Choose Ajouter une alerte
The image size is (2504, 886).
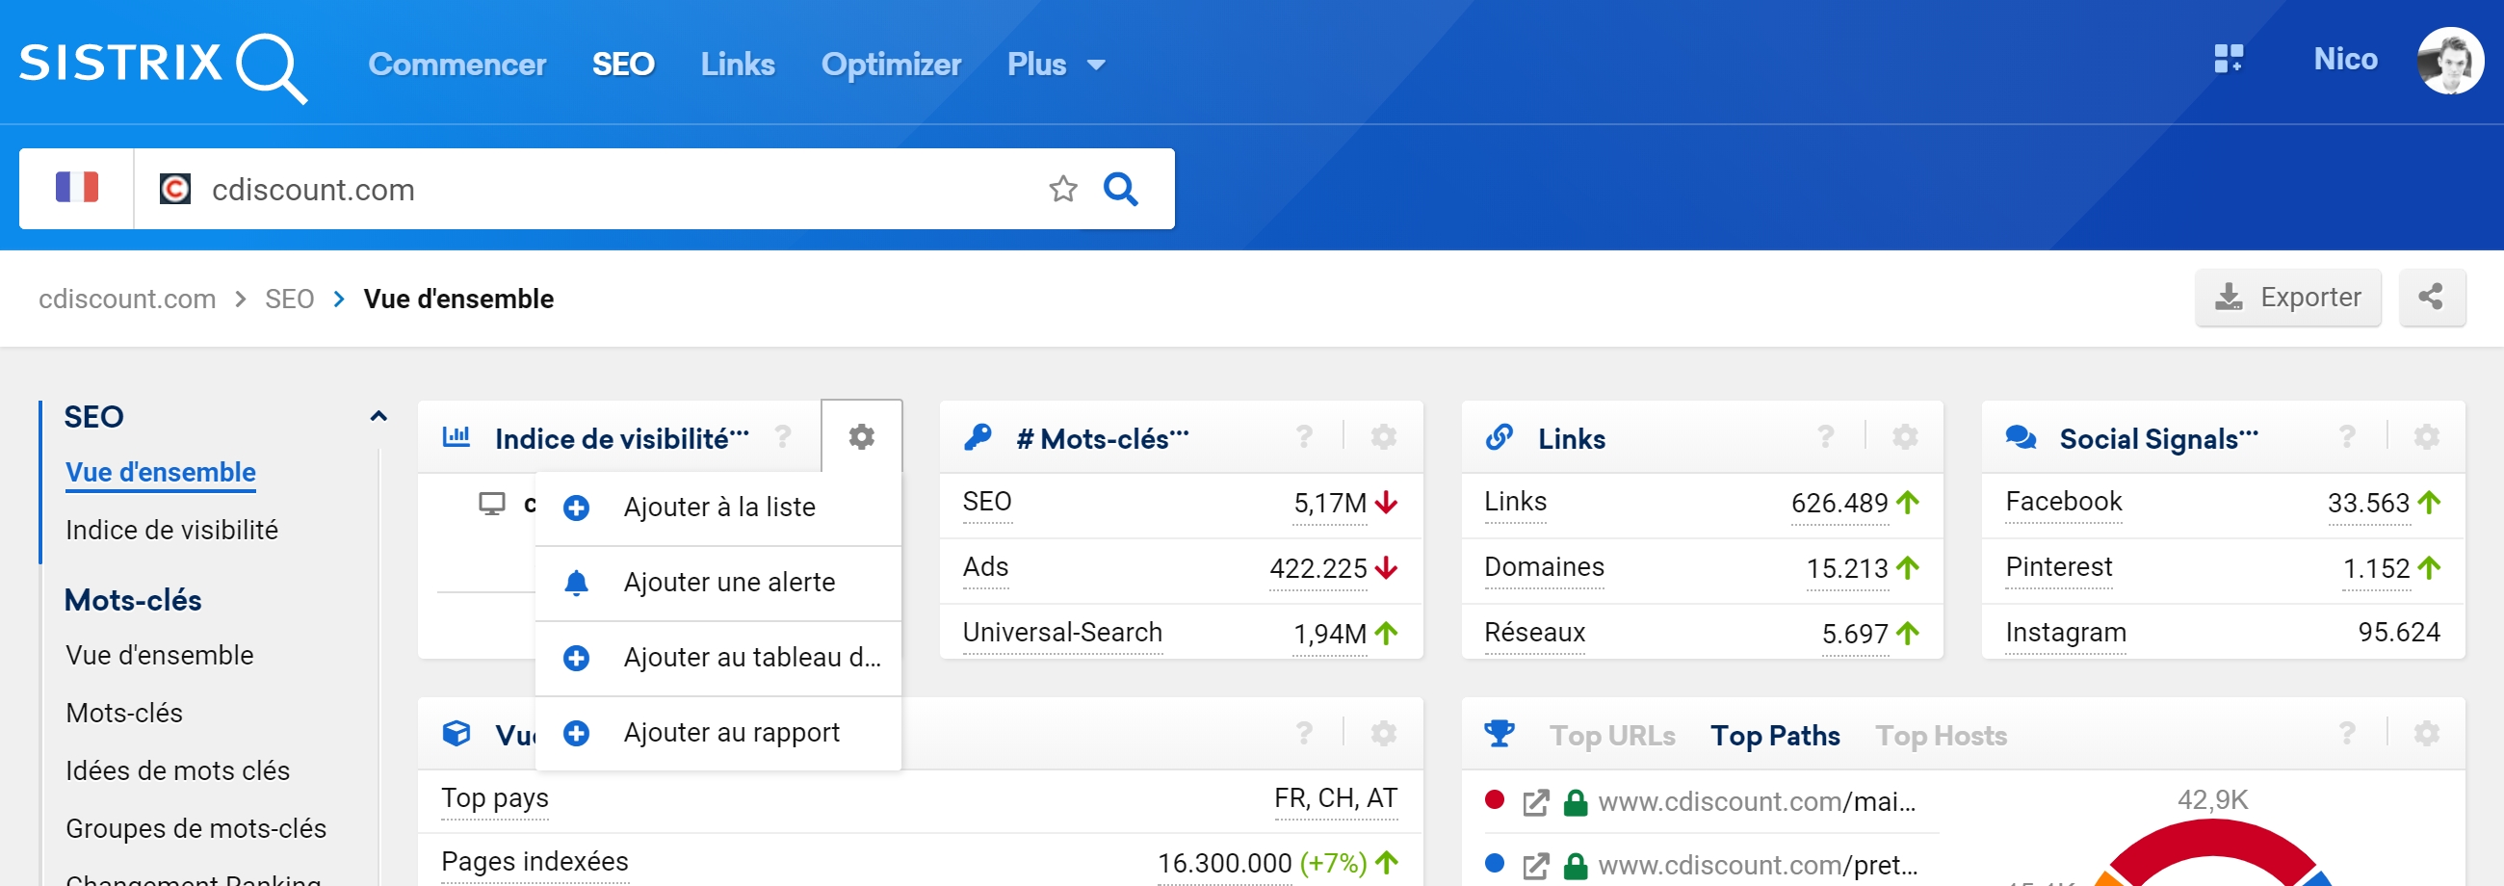point(718,583)
